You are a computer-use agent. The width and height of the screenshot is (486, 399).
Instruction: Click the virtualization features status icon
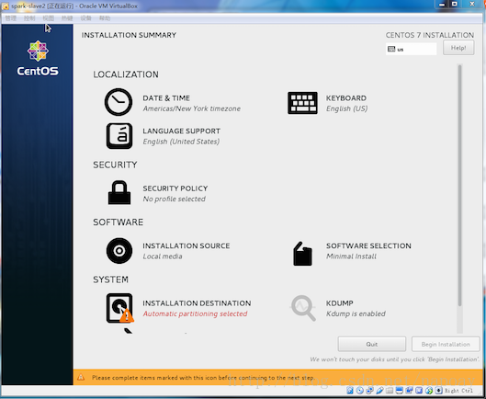pyautogui.click(x=419, y=391)
